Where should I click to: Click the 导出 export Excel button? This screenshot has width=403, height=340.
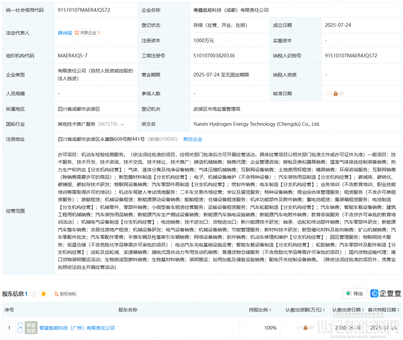point(354,293)
